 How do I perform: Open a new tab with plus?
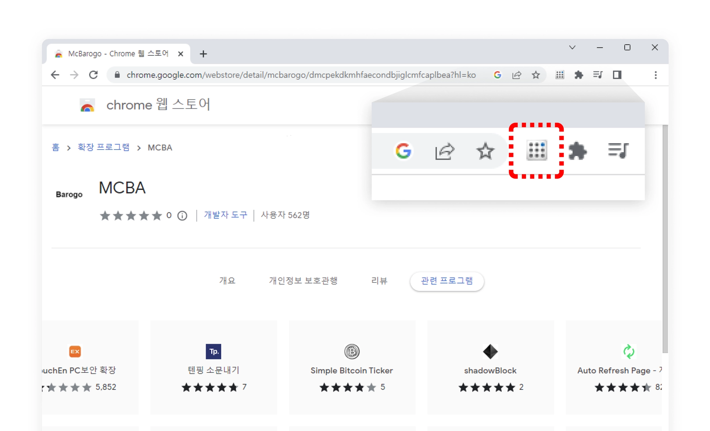point(204,54)
